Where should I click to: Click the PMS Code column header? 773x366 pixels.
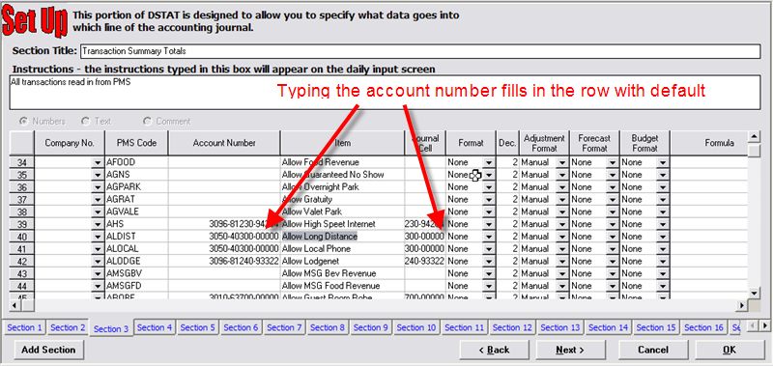click(136, 143)
